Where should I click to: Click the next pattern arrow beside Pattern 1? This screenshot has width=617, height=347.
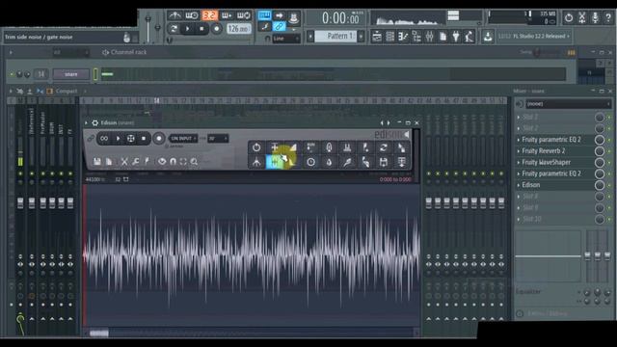[361, 37]
